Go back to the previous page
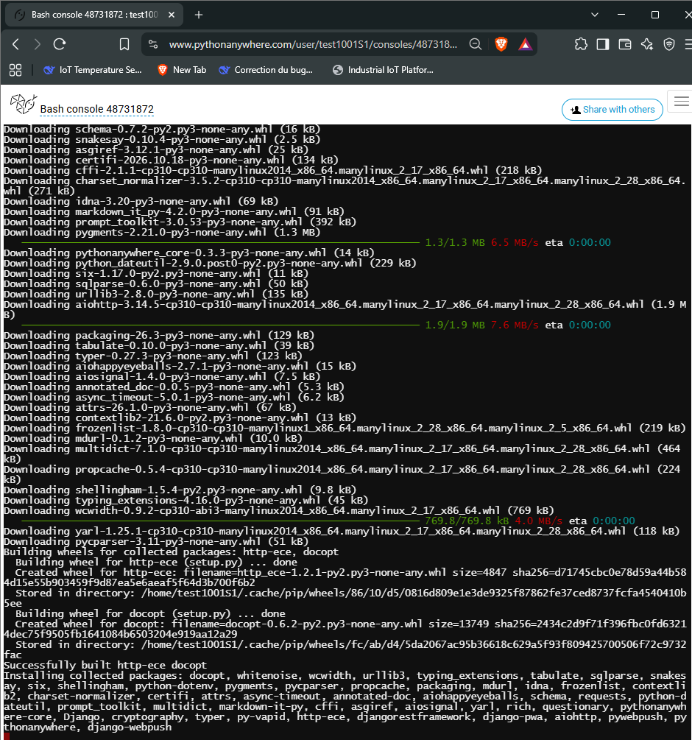Viewport: 692px width, 740px height. pyautogui.click(x=16, y=44)
